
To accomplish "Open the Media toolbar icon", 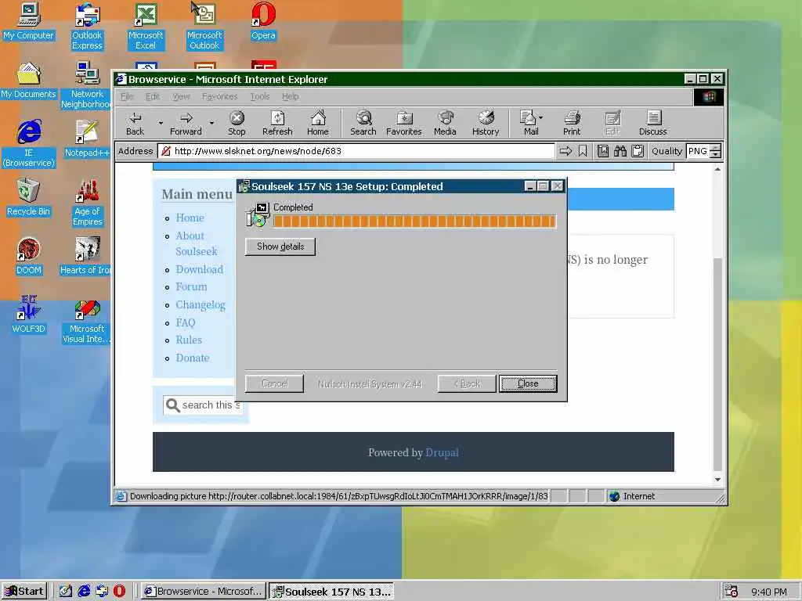I will click(445, 124).
